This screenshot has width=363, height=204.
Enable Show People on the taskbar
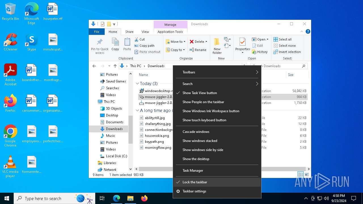pyautogui.click(x=217, y=102)
